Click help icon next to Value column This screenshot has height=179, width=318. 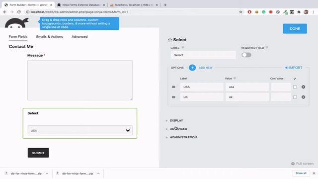point(235,79)
